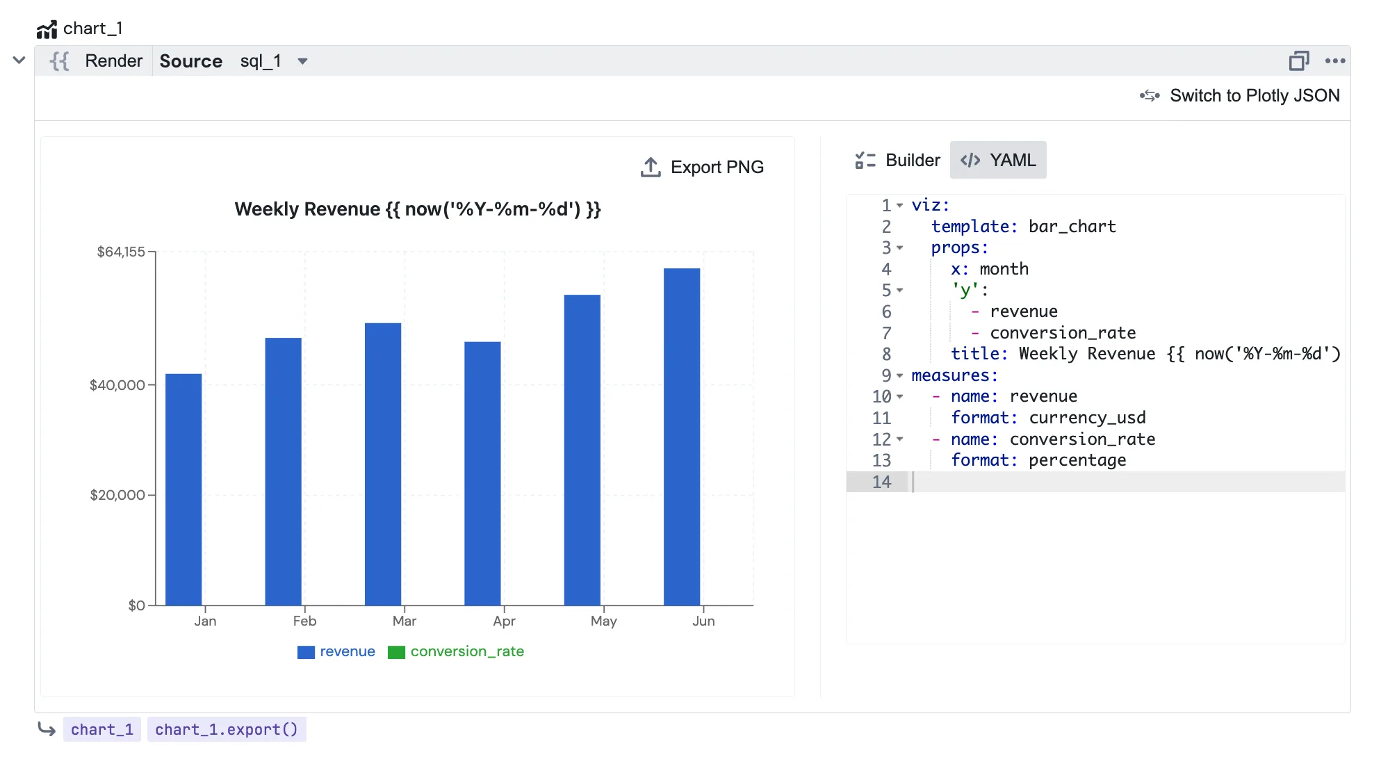Open the sql_1 source dropdown arrow
The image size is (1397, 773).
[x=302, y=61]
